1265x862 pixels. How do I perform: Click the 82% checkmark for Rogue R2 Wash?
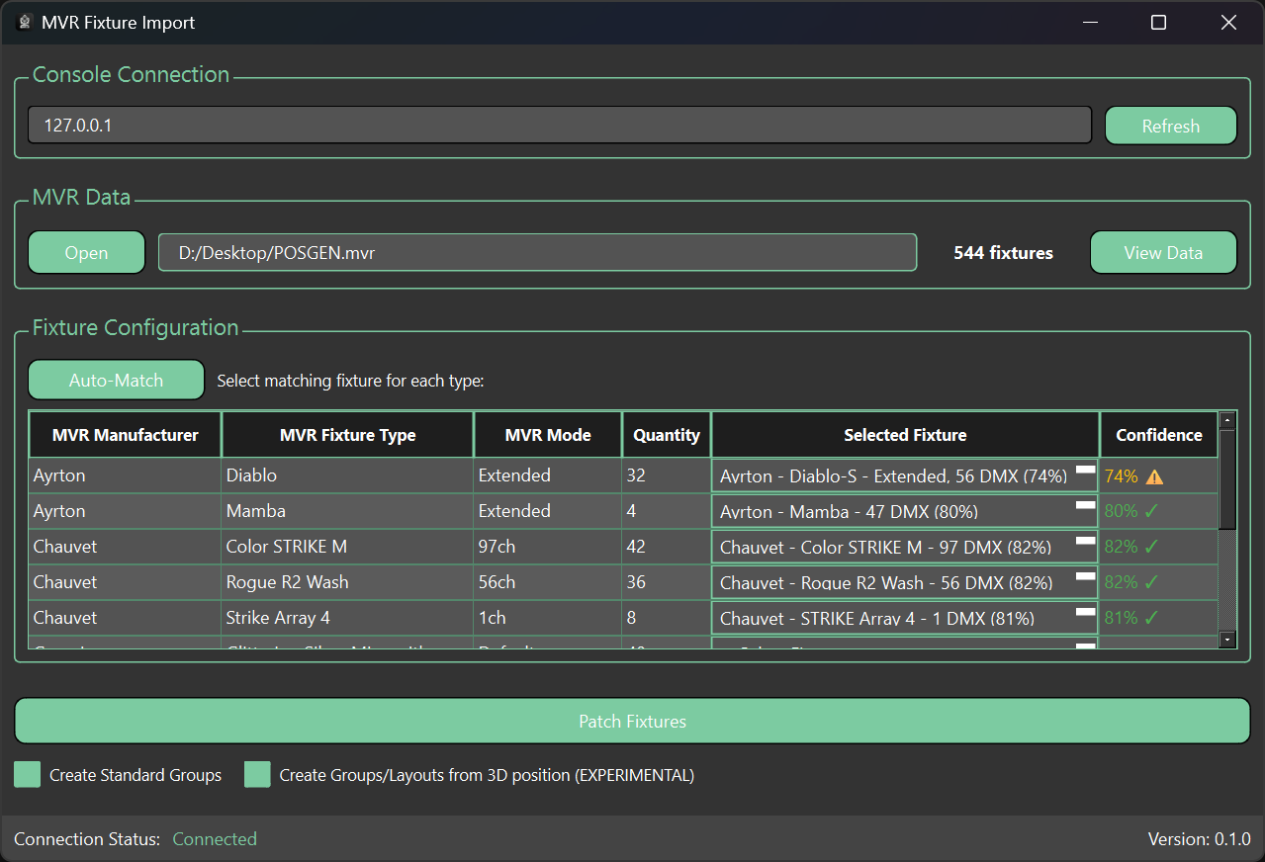click(1151, 582)
